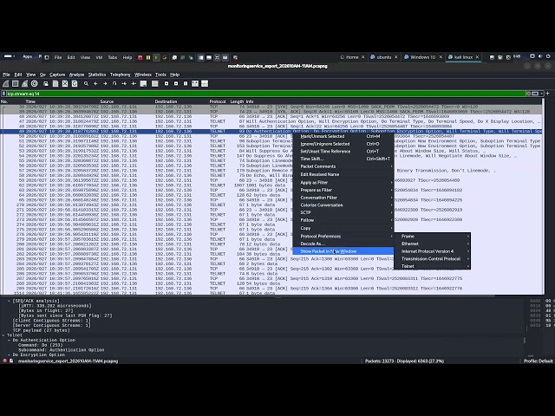Choose Mark/Unmark Selected menu entry

[x=343, y=136]
